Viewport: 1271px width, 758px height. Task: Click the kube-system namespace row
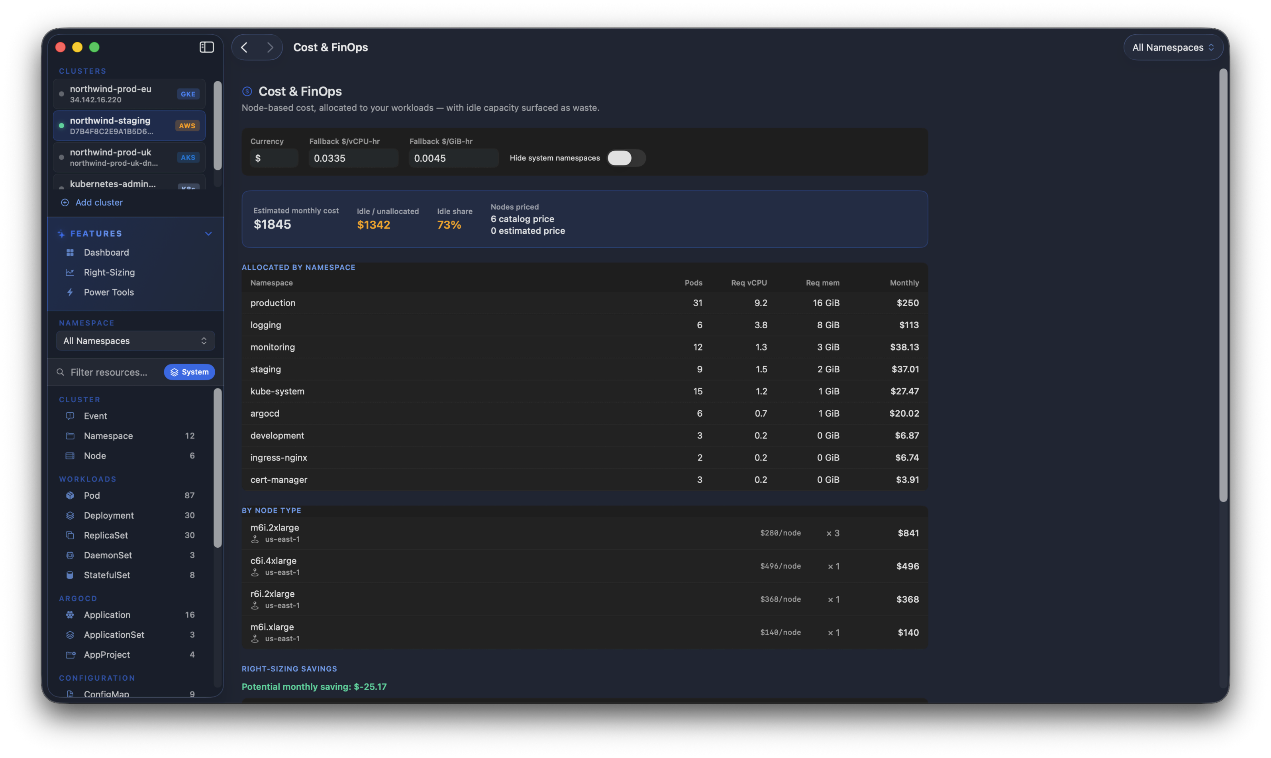click(x=585, y=391)
